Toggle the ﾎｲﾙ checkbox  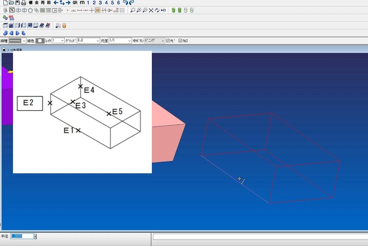pyautogui.click(x=168, y=41)
